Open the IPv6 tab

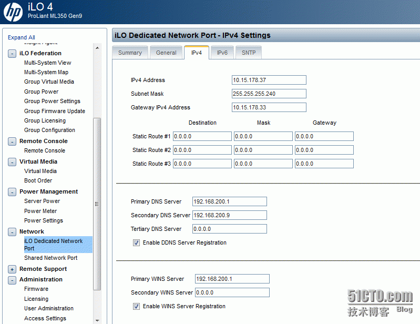pyautogui.click(x=222, y=53)
